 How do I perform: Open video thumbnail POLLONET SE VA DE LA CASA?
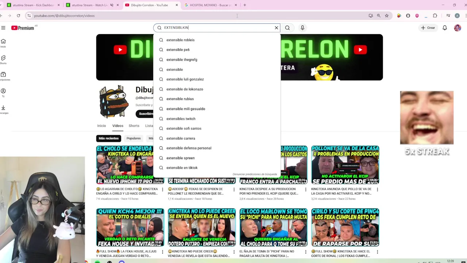pyautogui.click(x=345, y=165)
